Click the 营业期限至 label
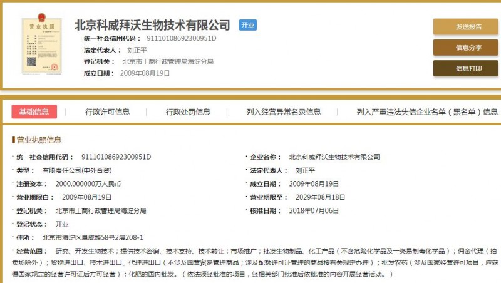501x283 pixels. point(269,197)
